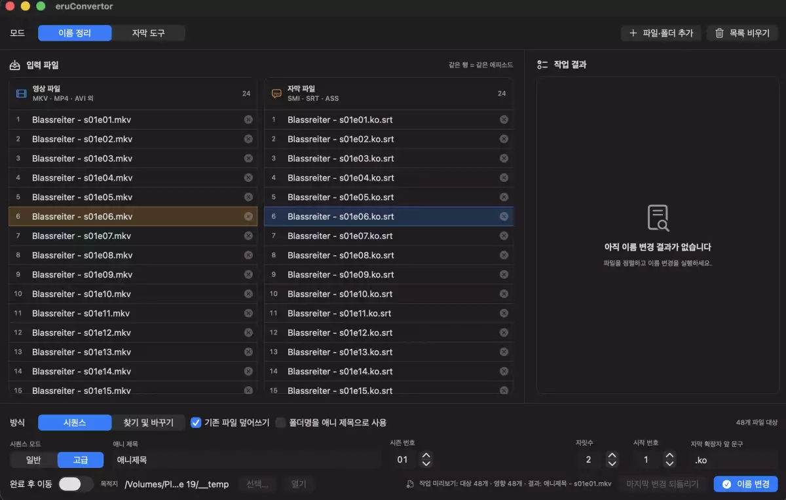
Task: Switch to 이름 정리 mode tab
Action: 75,33
